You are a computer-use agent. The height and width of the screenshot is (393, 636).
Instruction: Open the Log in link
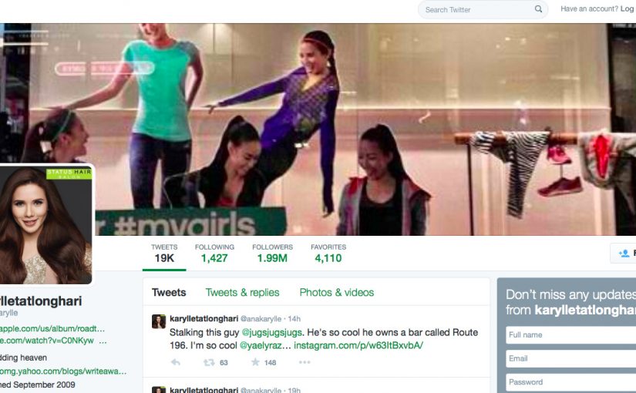coord(627,9)
